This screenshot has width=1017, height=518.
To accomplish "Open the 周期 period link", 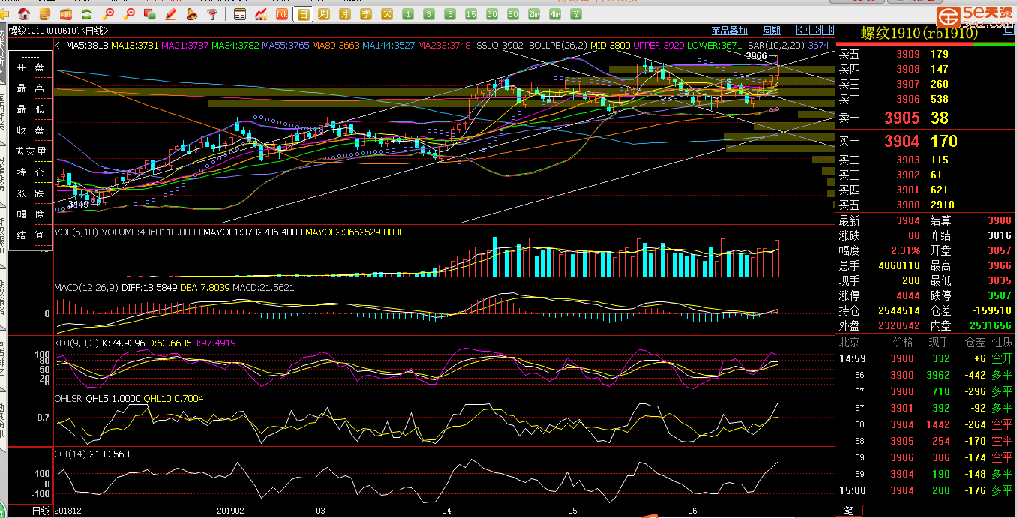I will [772, 31].
